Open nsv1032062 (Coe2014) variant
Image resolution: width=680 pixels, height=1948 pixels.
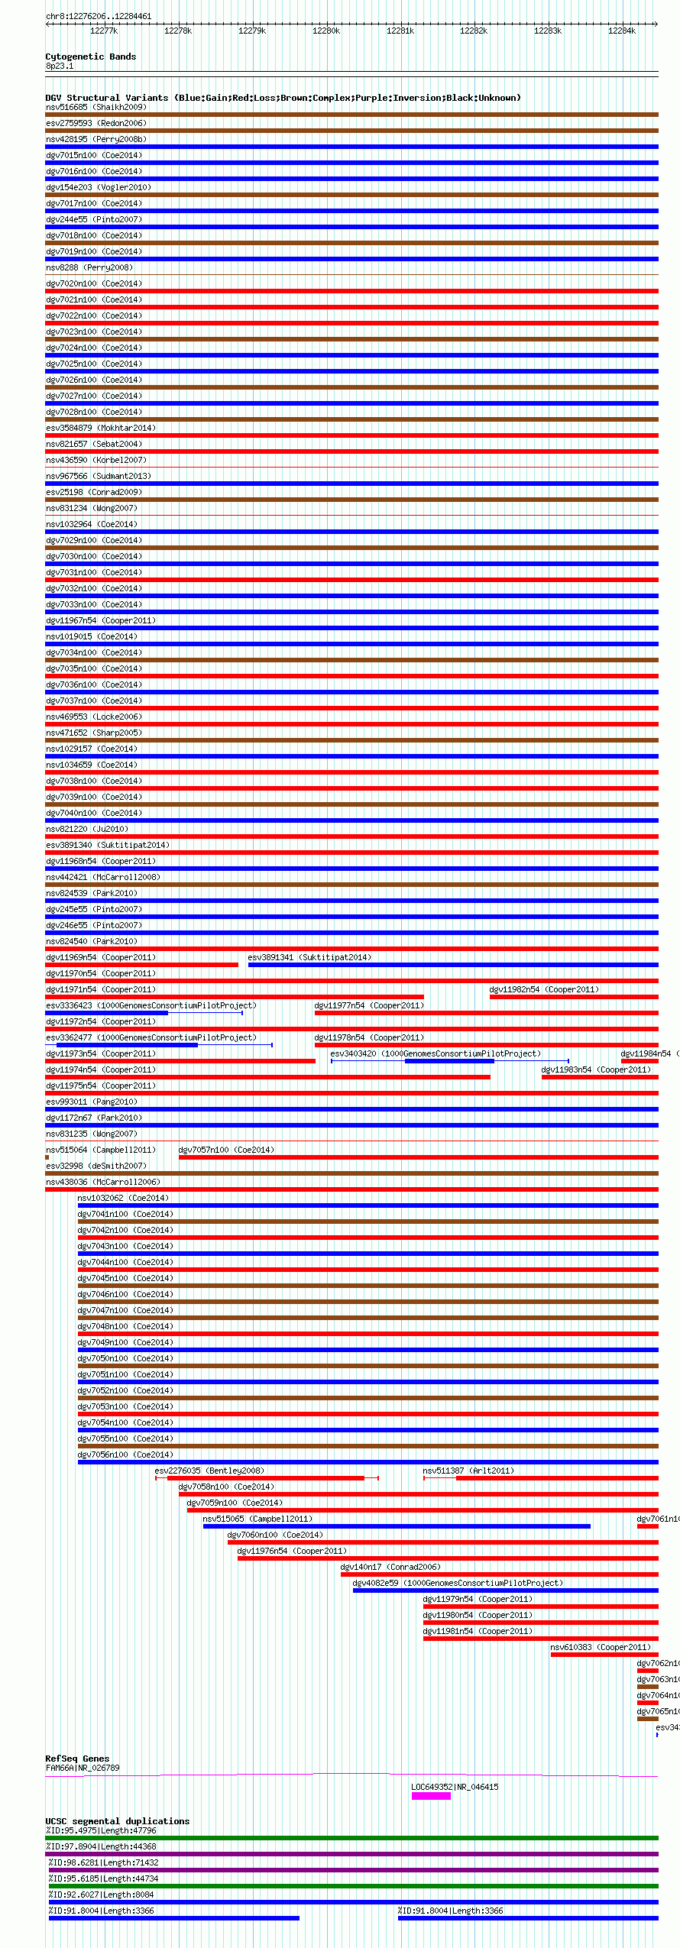click(123, 1198)
